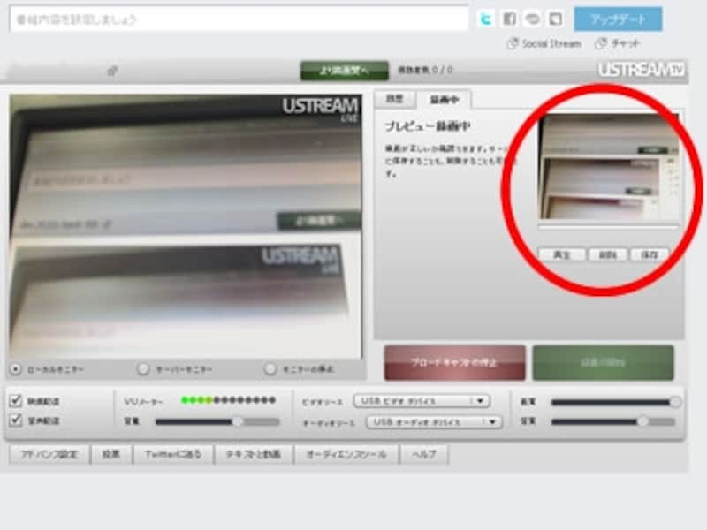Click the red ブロードキャストの停止 button

[454, 363]
